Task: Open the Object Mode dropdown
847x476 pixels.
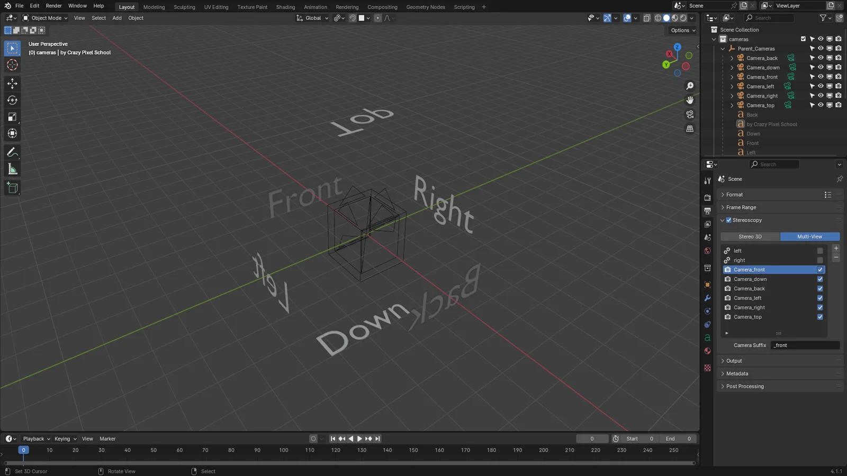Action: (x=45, y=18)
